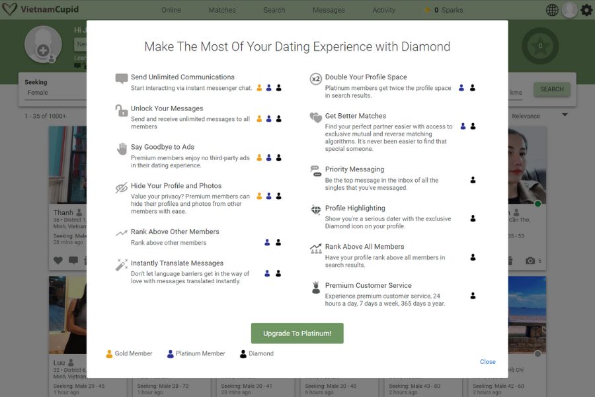Open the Matches menu
This screenshot has height=397, width=595.
click(222, 10)
